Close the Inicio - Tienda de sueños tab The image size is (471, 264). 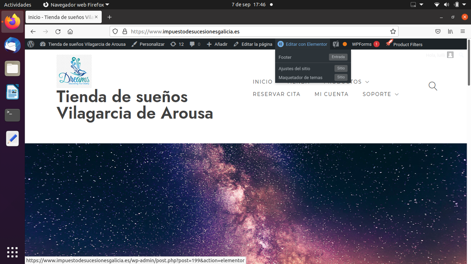point(97,17)
